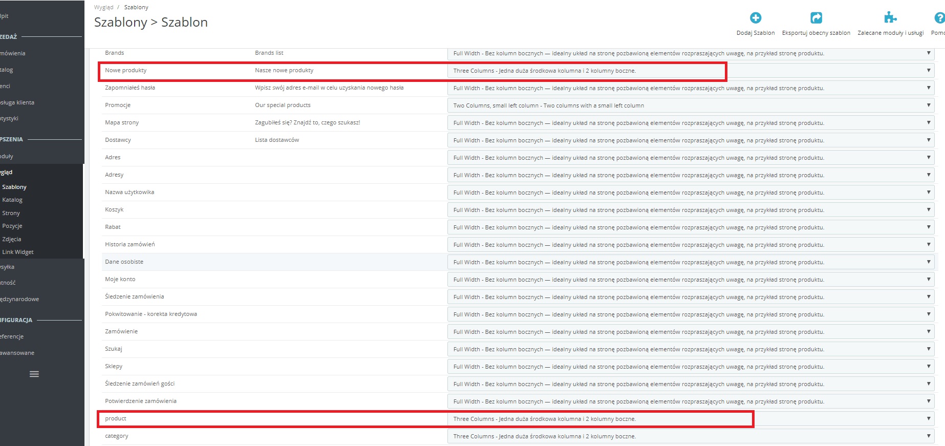The image size is (945, 446).
Task: Click 'Nasze nowe produkty' description text
Action: tap(284, 70)
